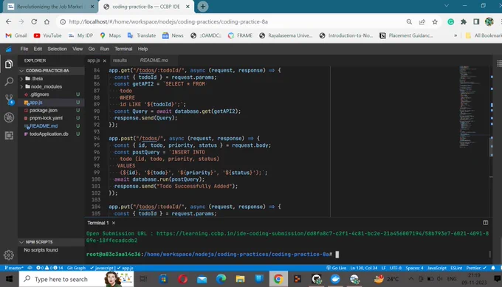Open the Selection menu
The height and width of the screenshot is (287, 502).
click(57, 49)
